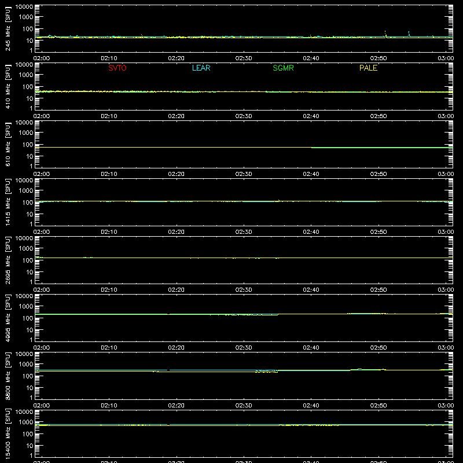463x463 pixels.
Task: Click the 02:50 time label under the 4995 MHz plot
Action: pos(379,348)
